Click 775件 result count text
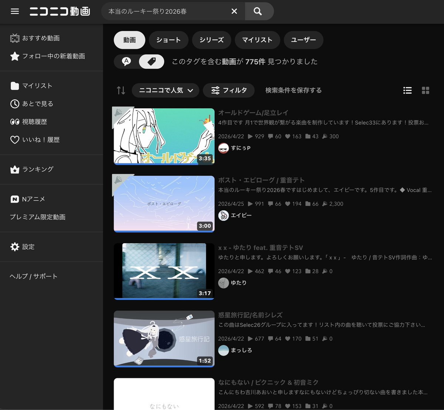This screenshot has width=444, height=410. click(x=255, y=62)
